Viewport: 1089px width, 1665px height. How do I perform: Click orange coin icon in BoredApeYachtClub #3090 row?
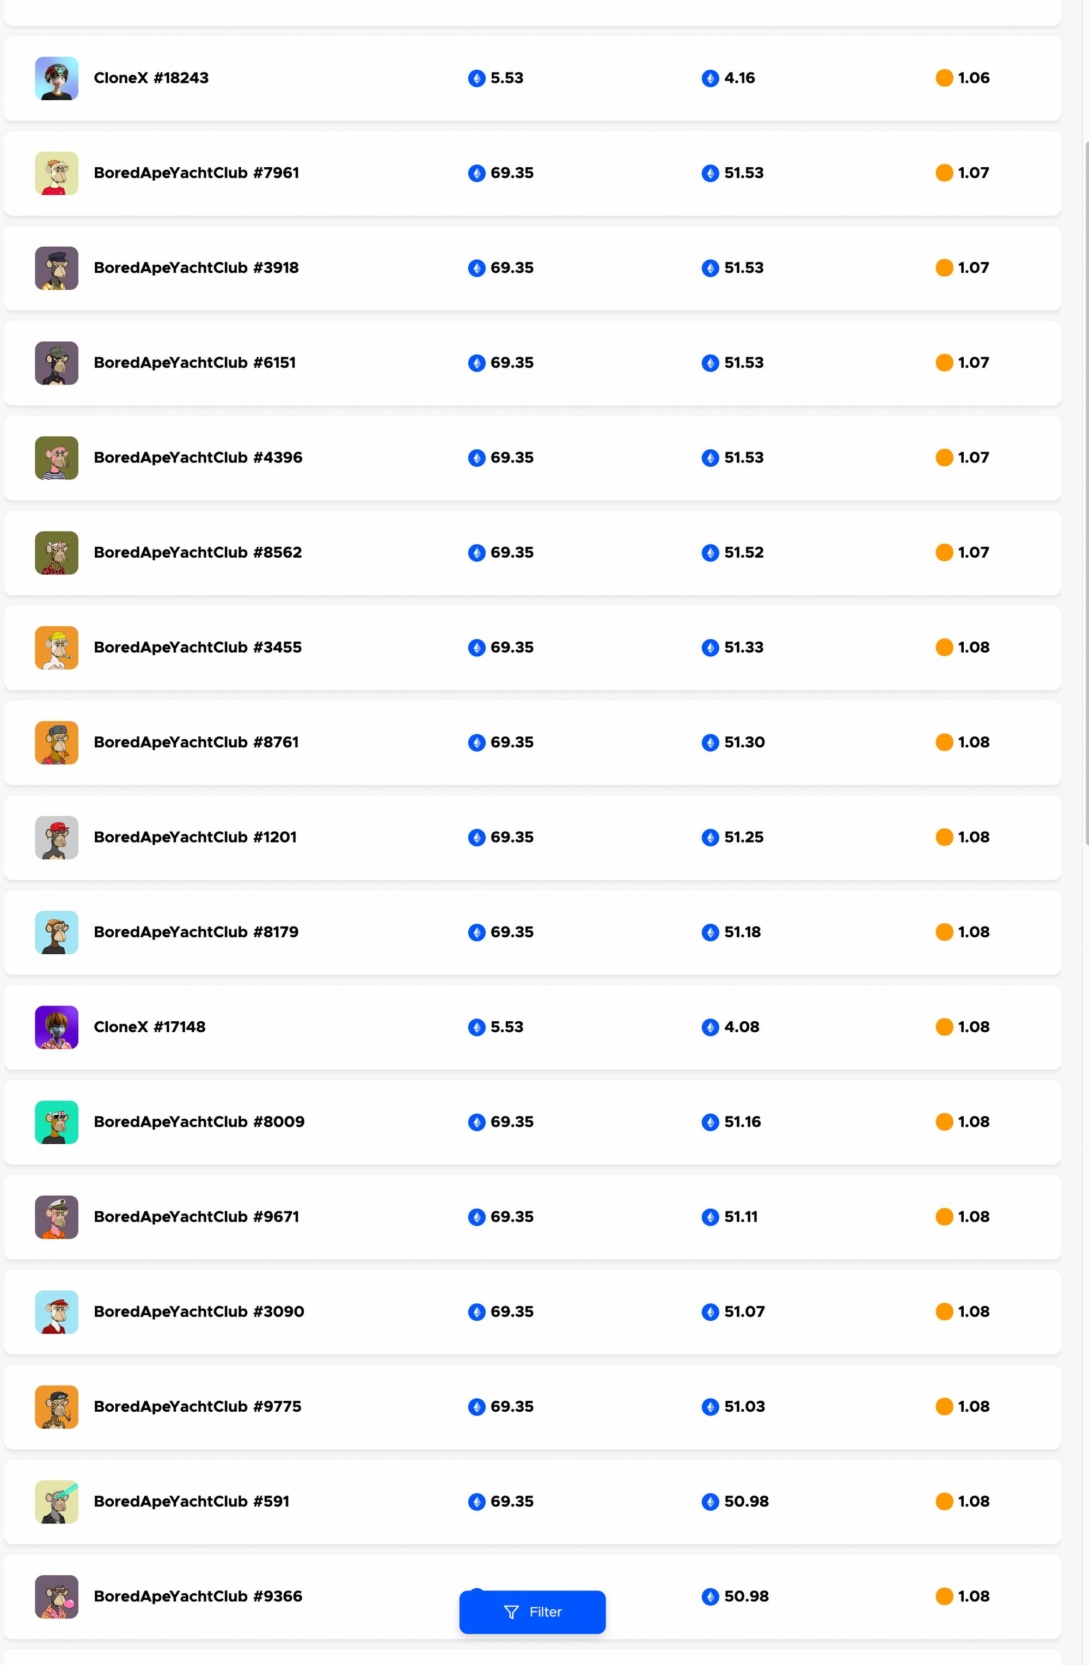(x=944, y=1312)
